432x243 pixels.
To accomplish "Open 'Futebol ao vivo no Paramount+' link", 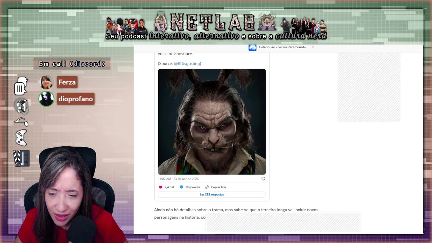I will click(x=282, y=47).
